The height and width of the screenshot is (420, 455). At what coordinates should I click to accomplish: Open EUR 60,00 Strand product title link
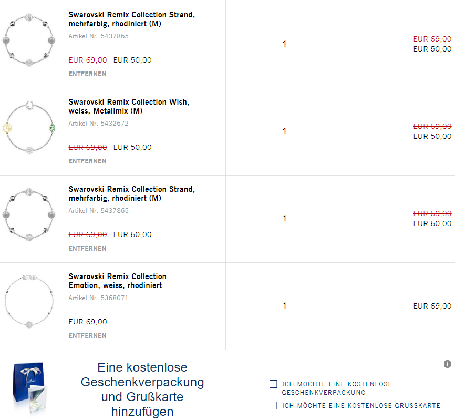pos(132,193)
